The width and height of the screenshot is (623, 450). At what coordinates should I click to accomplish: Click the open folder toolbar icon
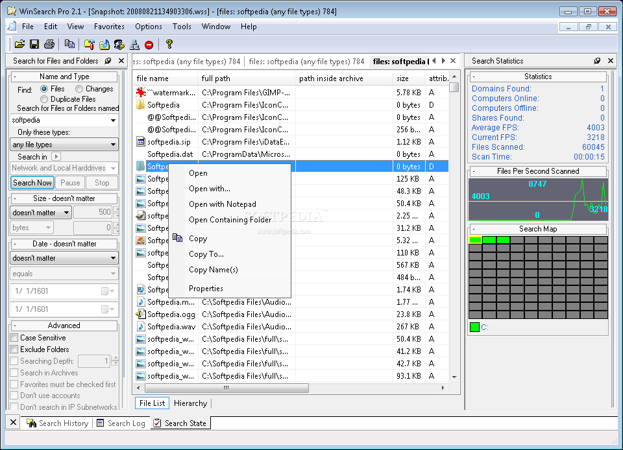click(x=19, y=45)
